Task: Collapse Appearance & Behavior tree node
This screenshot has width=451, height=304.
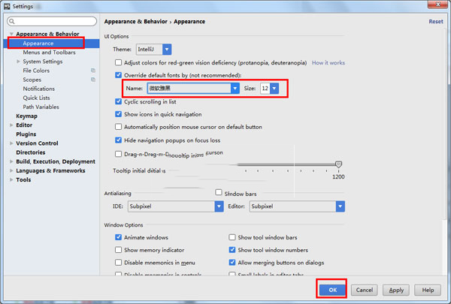Action: [11, 34]
